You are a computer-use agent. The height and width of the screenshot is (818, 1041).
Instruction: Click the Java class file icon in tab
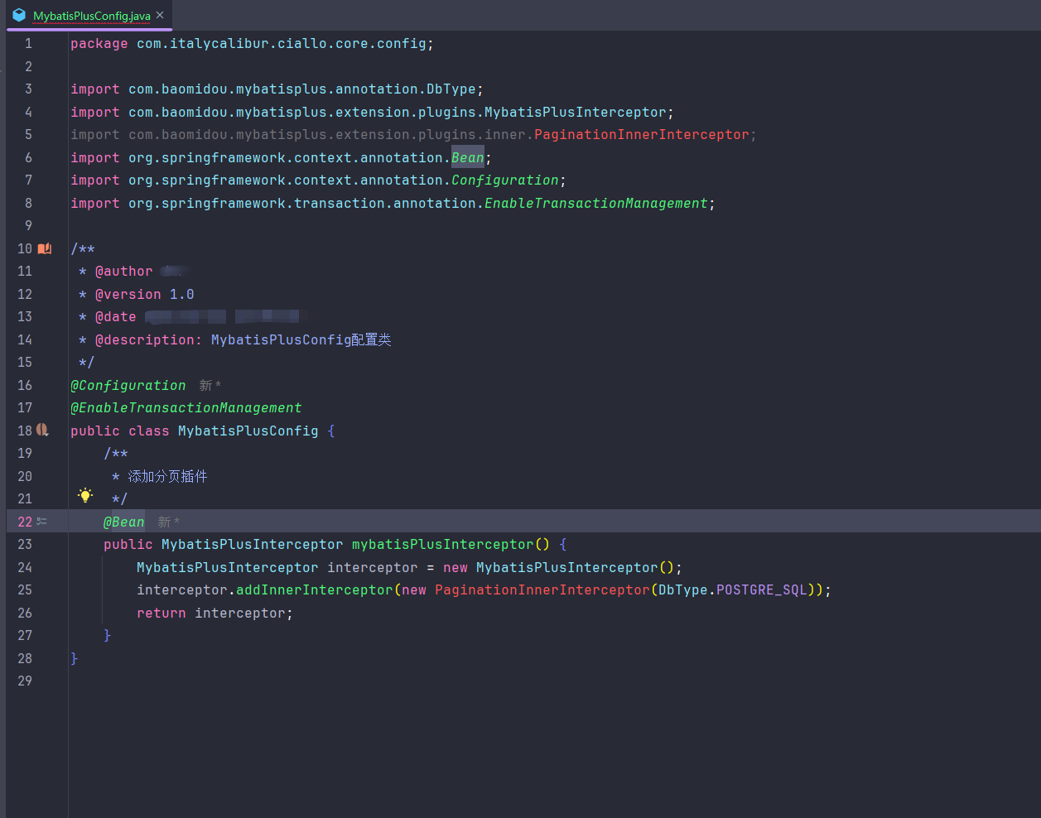tap(19, 15)
